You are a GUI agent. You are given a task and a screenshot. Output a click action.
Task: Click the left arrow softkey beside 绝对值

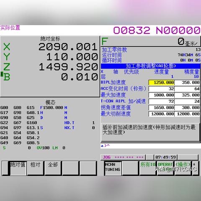coord(5,168)
